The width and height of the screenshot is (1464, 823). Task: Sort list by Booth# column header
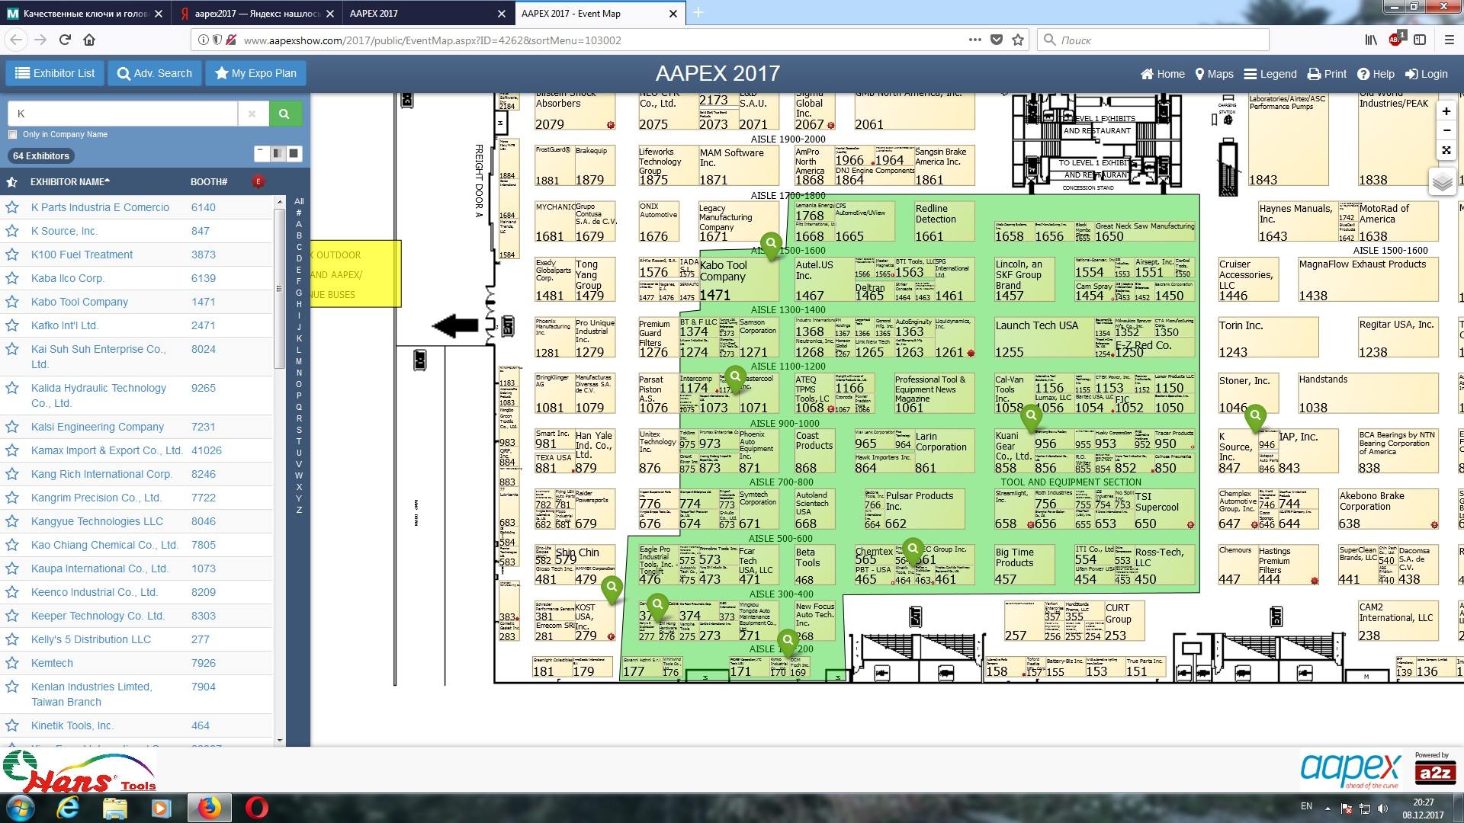(x=209, y=182)
